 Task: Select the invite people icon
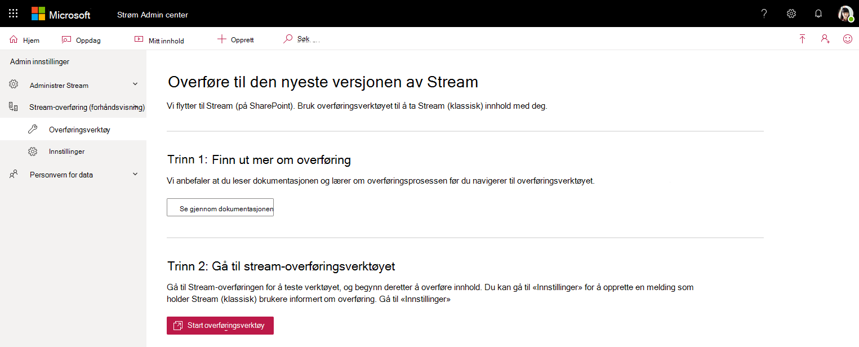825,39
